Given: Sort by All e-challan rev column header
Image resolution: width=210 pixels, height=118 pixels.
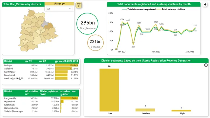Looking at the screenshot, I should (x=31, y=92).
